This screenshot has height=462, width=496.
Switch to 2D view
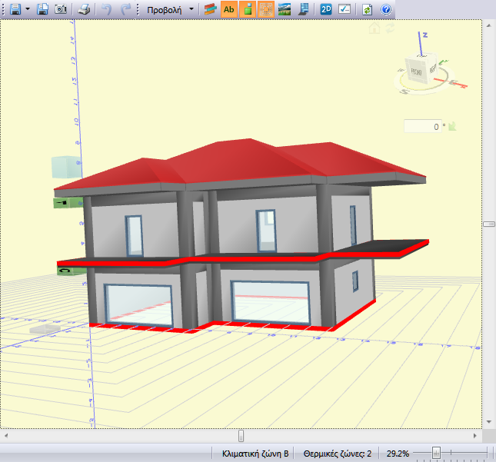[326, 9]
